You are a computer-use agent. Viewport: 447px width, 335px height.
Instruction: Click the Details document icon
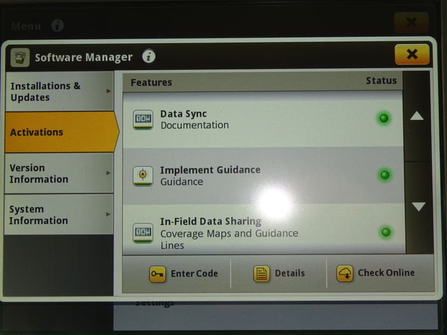tap(261, 274)
